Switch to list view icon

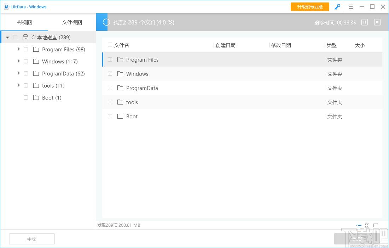pos(359,225)
